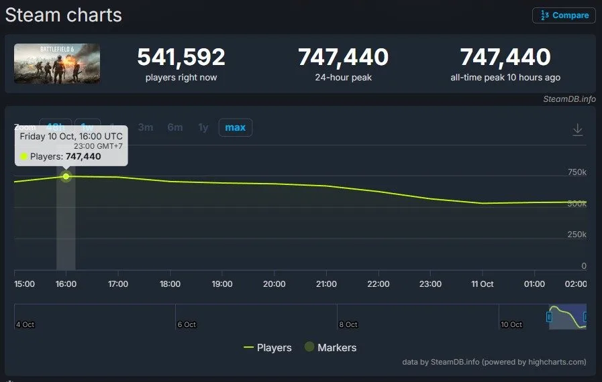Click the selected range in the navigator

coord(568,317)
